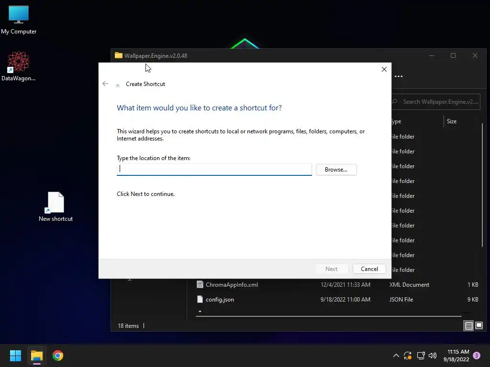Screen dimensions: 490x367
Task: Open the notification badge showing 3
Action: click(x=477, y=356)
